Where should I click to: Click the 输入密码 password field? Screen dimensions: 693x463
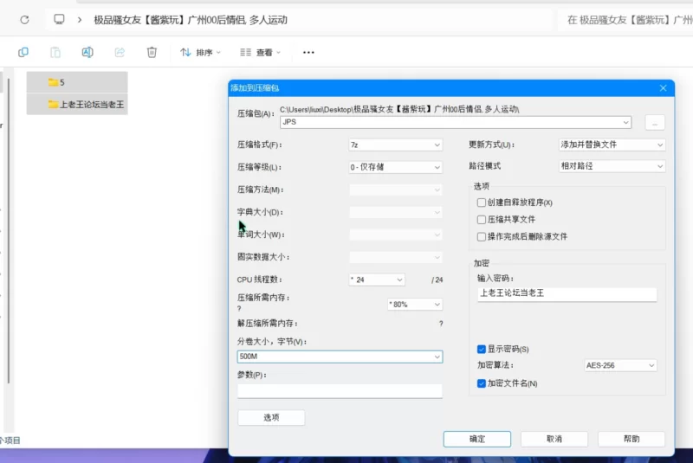[x=567, y=294]
